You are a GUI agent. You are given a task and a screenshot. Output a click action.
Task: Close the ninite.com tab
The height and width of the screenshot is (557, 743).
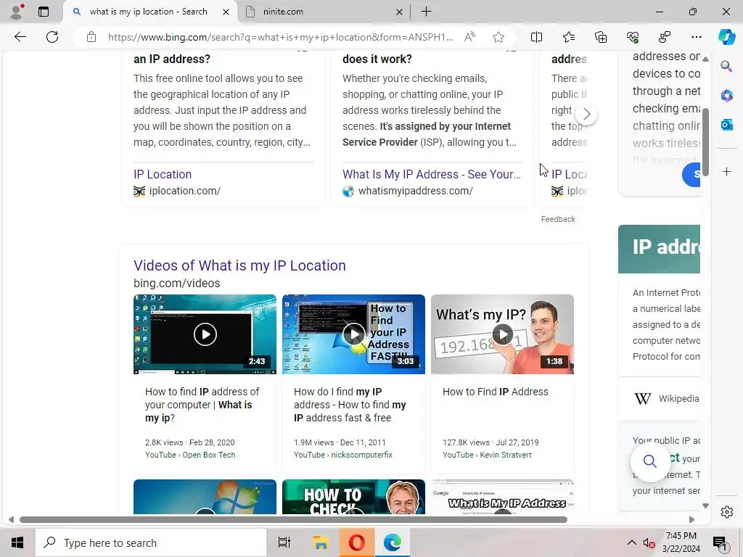(399, 12)
